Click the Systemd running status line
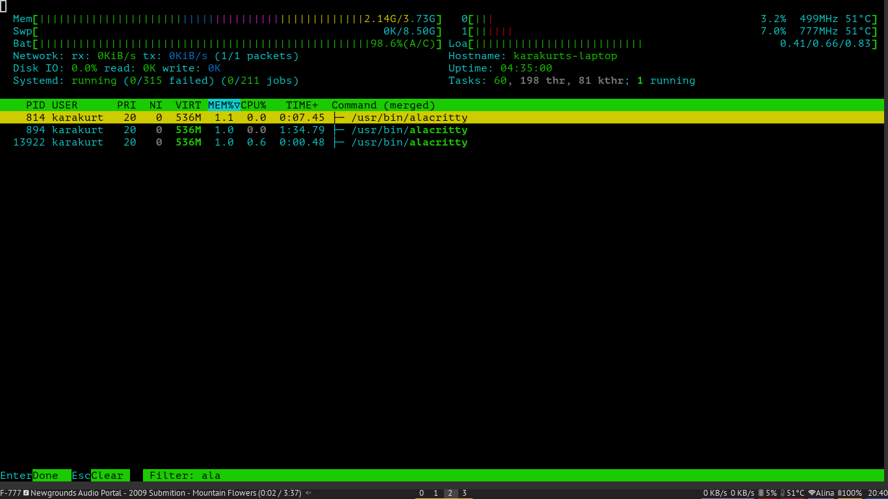Screen dimensions: 888x499 coord(156,81)
